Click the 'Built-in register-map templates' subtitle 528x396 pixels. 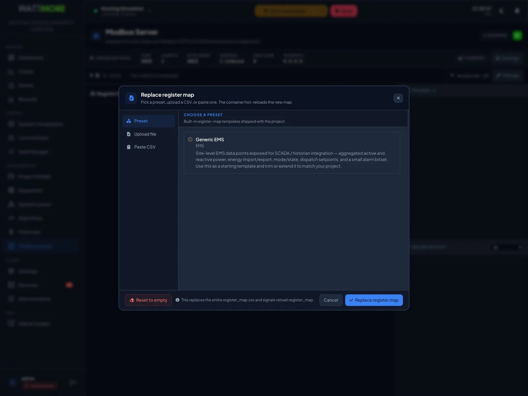235,121
